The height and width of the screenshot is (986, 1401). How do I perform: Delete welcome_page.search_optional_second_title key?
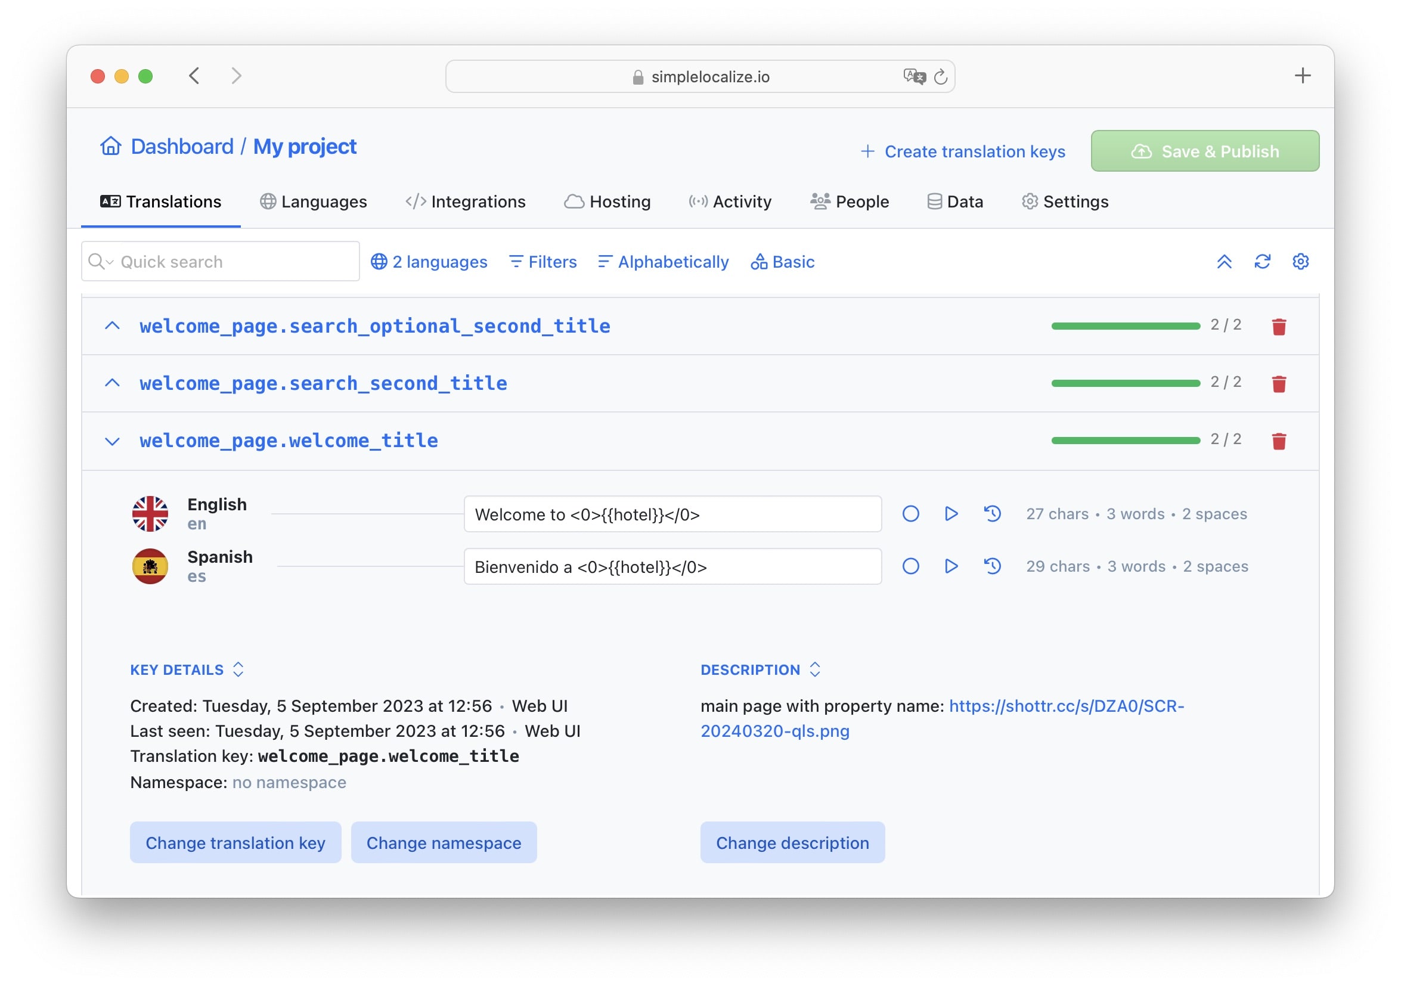point(1279,327)
